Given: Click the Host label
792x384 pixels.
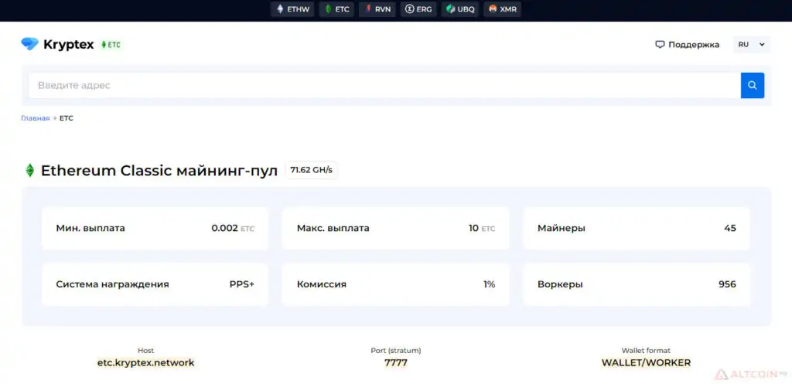Looking at the screenshot, I should (x=145, y=350).
